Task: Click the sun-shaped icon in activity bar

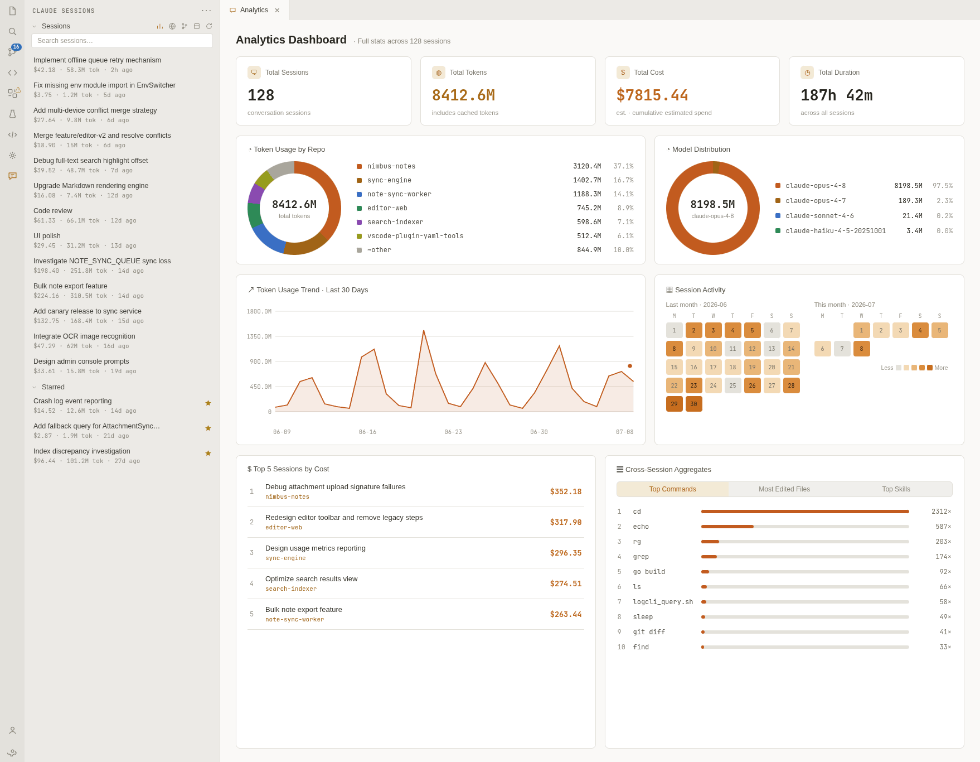Action: [12, 155]
